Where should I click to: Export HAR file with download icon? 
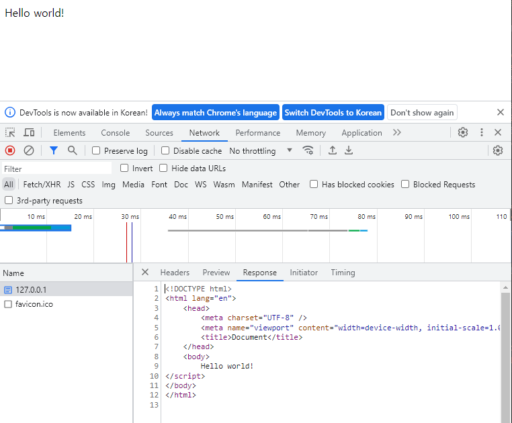[349, 150]
